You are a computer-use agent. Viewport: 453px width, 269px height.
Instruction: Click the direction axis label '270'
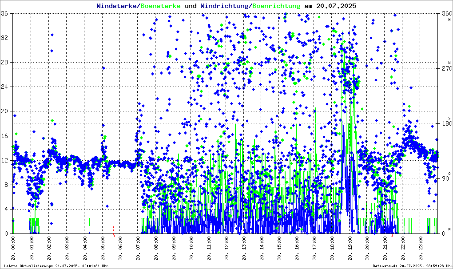tap(447, 68)
